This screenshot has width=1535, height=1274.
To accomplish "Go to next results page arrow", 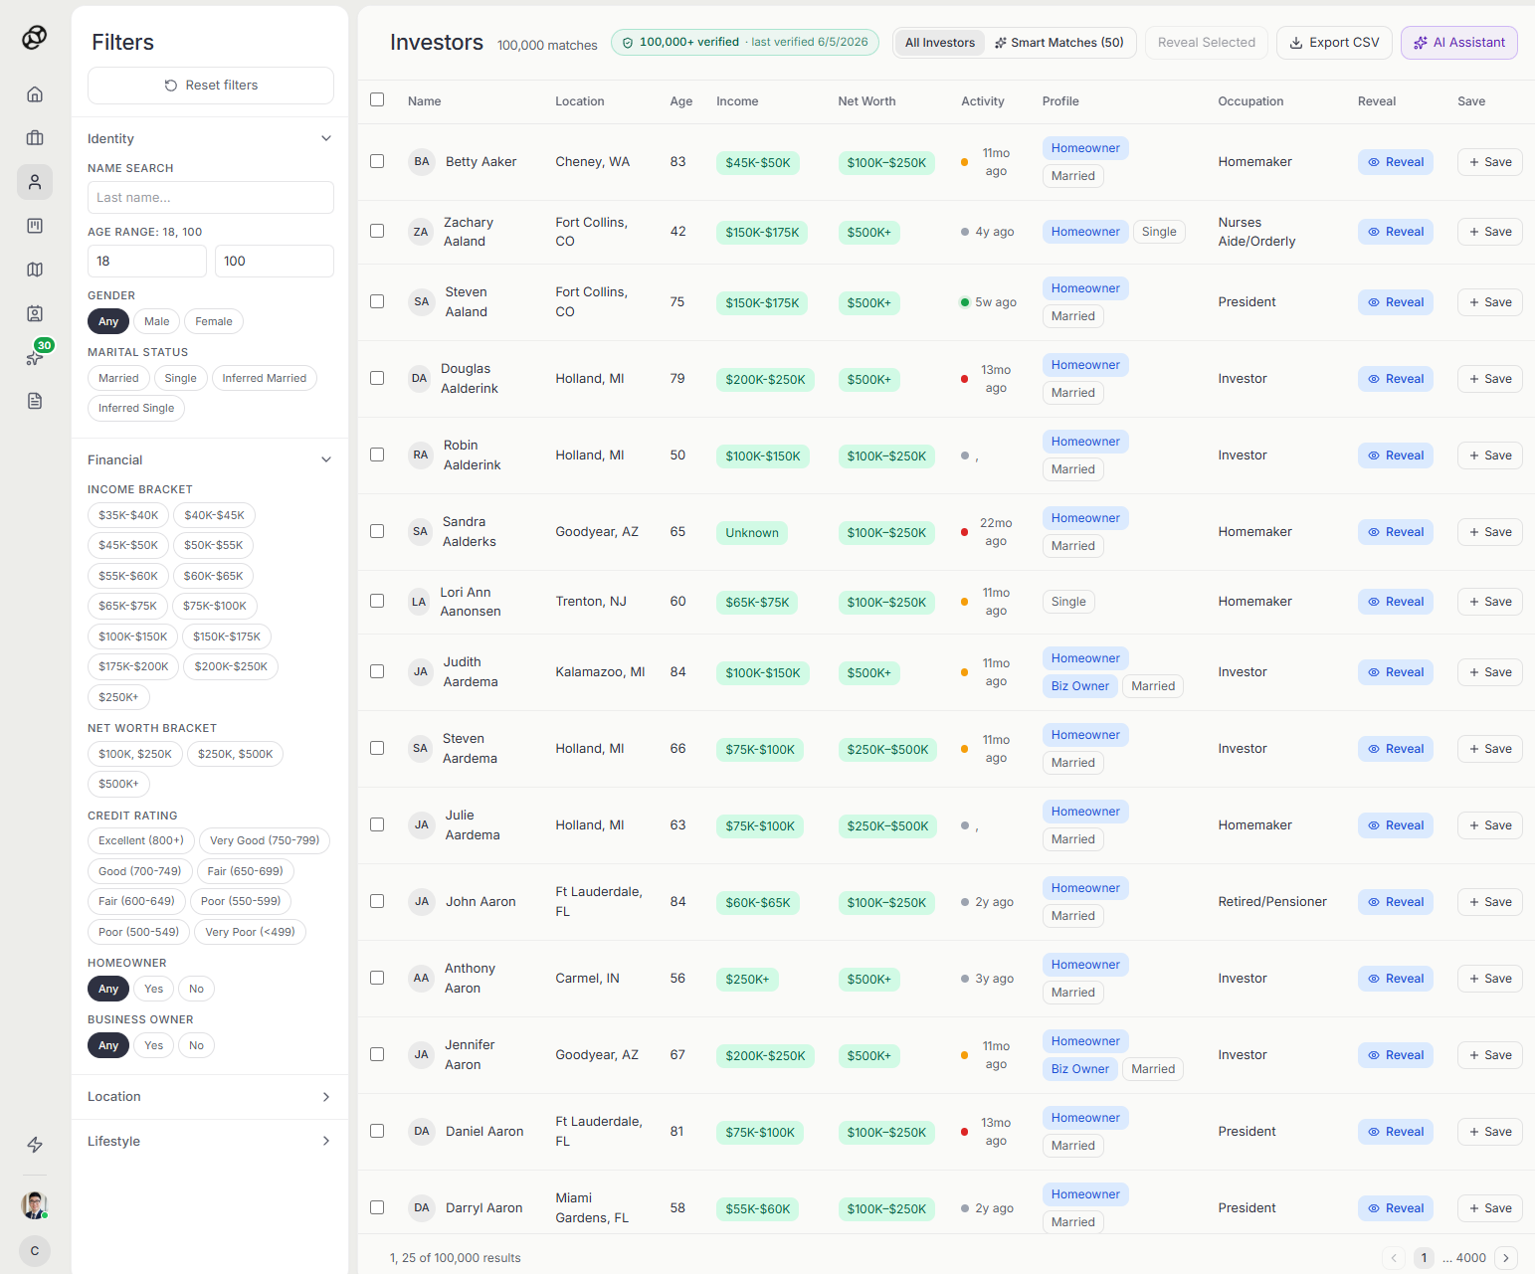I will 1506,1258.
